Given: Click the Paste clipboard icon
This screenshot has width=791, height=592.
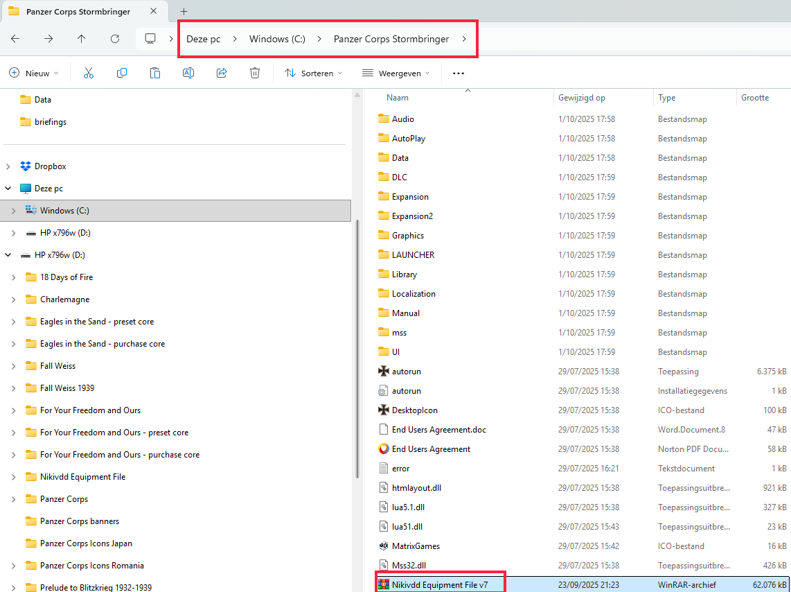Looking at the screenshot, I should click(x=155, y=73).
